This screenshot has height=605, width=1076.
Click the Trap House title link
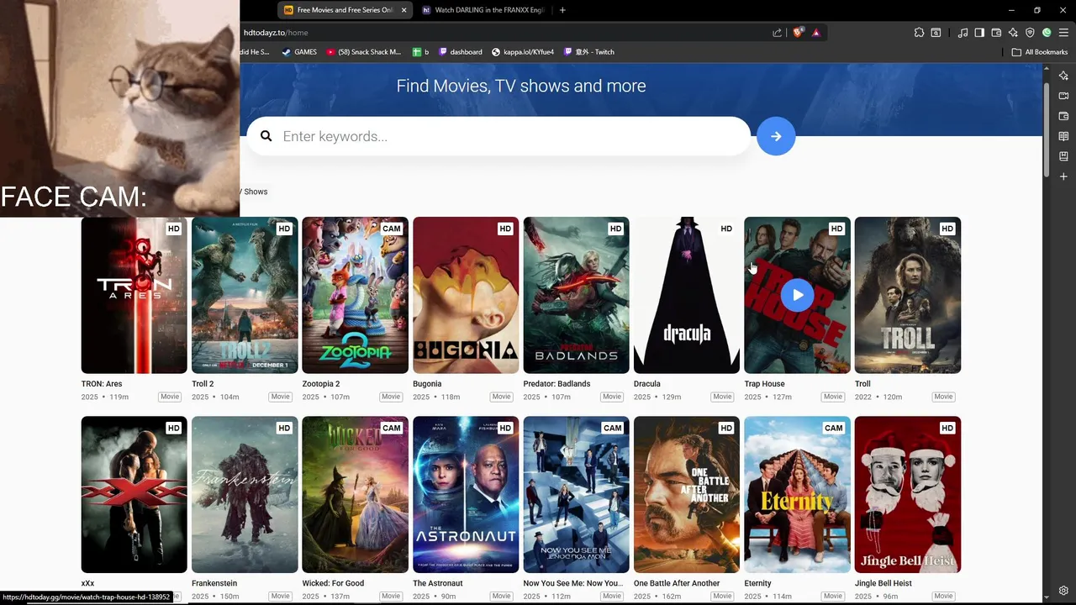764,384
